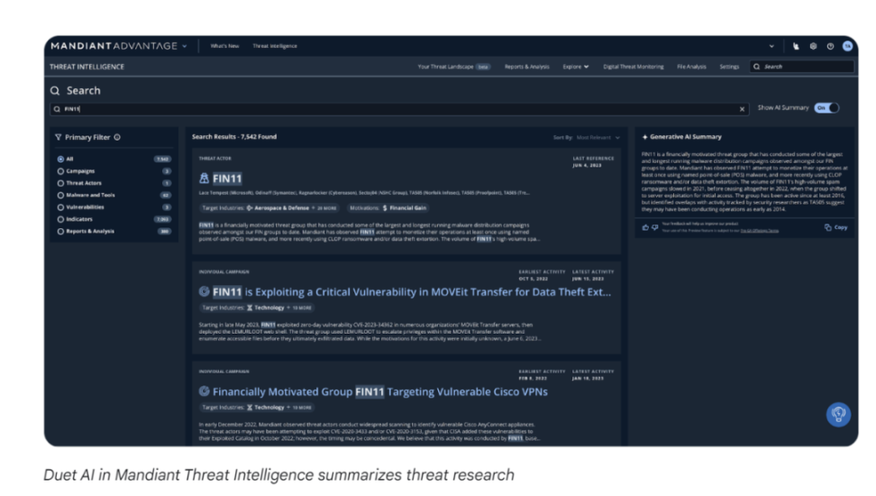Select the All filter radio button
The height and width of the screenshot is (496, 876).
point(60,160)
